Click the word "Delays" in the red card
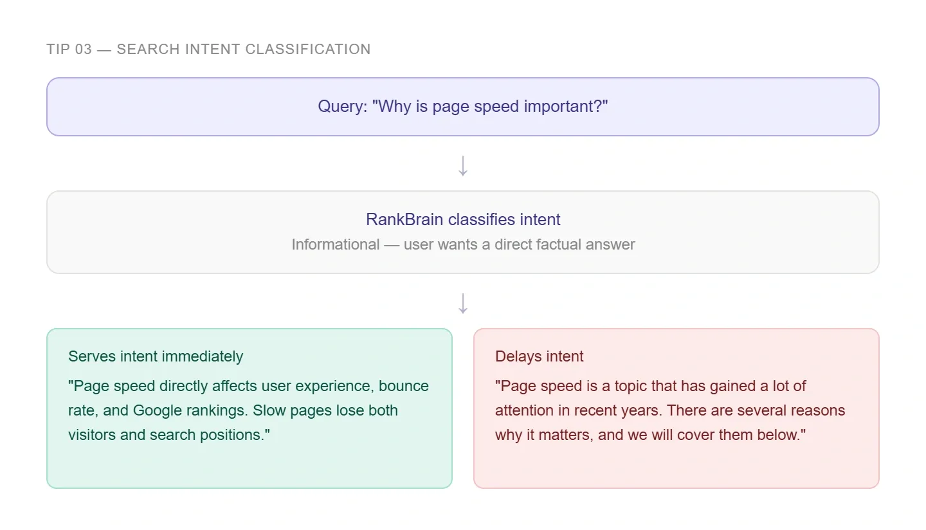Viewport: 926px width, 530px height. click(x=516, y=356)
